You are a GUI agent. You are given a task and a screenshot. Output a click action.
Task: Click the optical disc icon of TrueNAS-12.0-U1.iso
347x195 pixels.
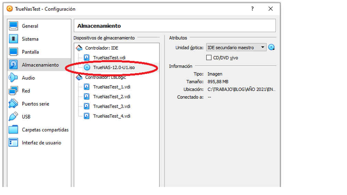coord(87,67)
